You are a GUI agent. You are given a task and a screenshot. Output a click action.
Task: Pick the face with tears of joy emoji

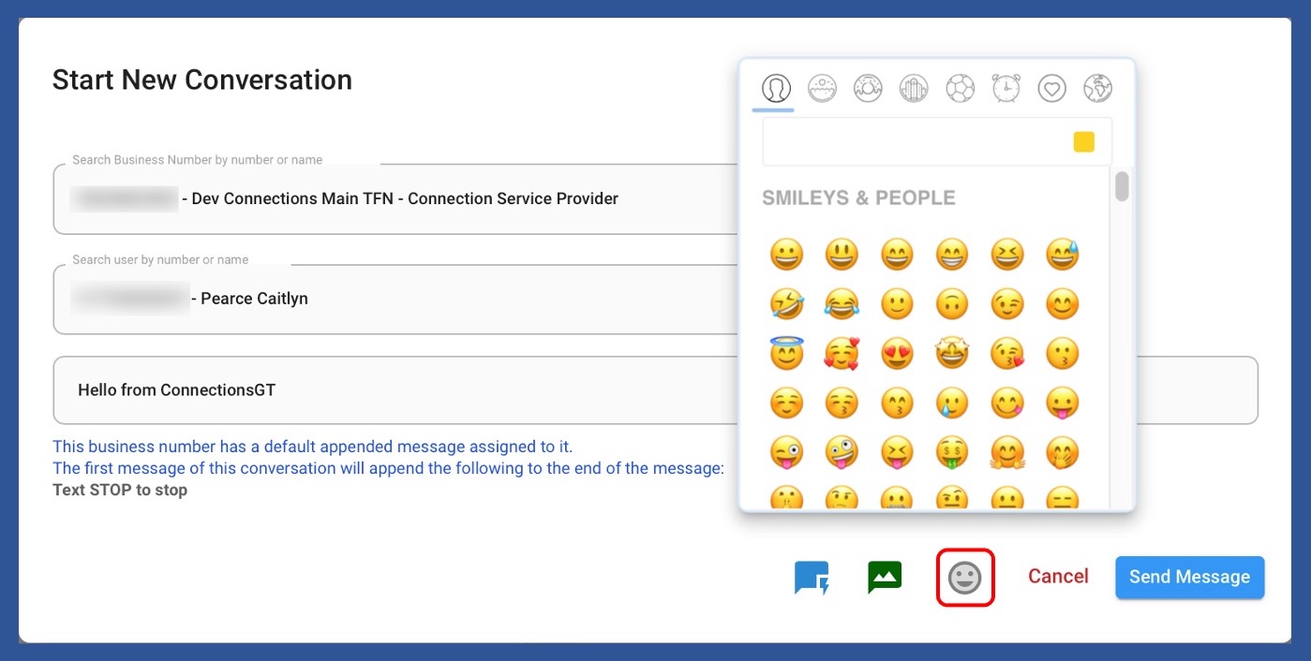pos(842,304)
